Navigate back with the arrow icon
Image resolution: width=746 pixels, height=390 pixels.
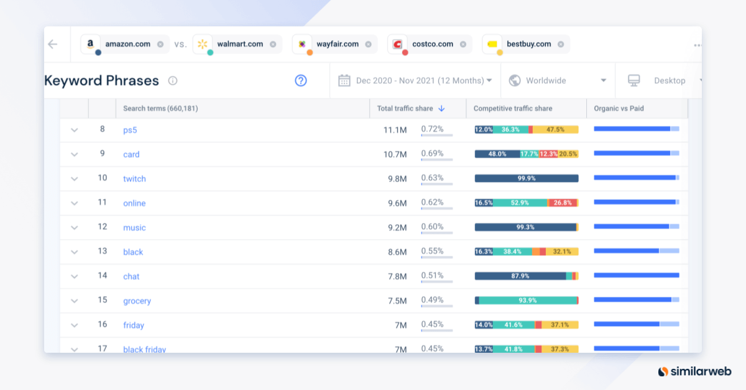53,43
